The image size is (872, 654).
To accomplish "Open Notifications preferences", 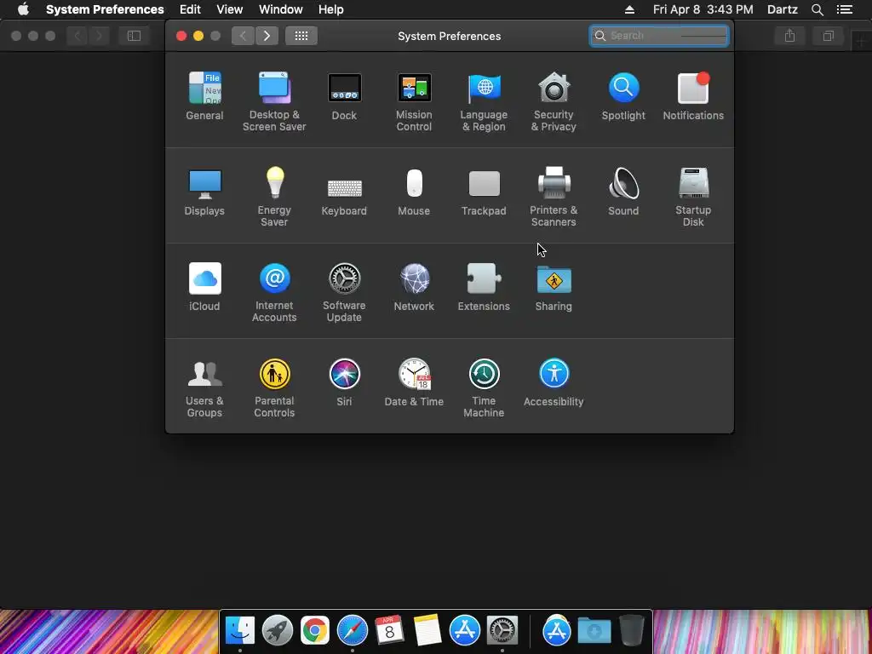I will click(x=693, y=96).
